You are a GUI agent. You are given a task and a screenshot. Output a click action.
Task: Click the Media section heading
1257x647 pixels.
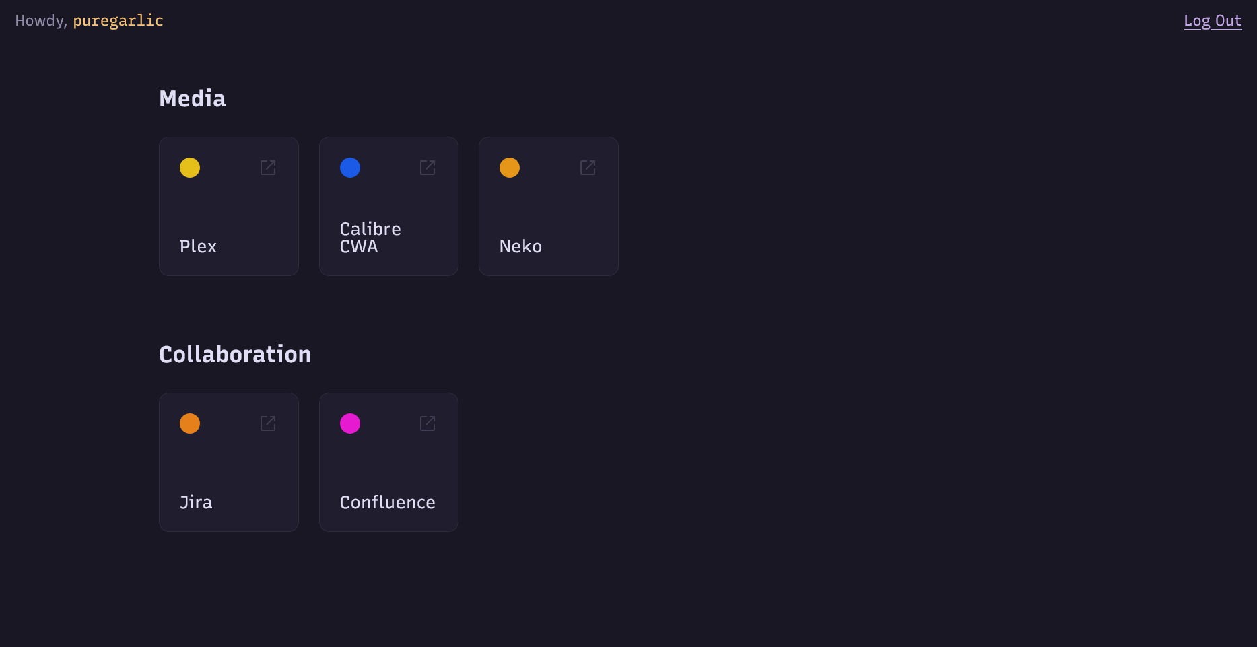click(193, 99)
